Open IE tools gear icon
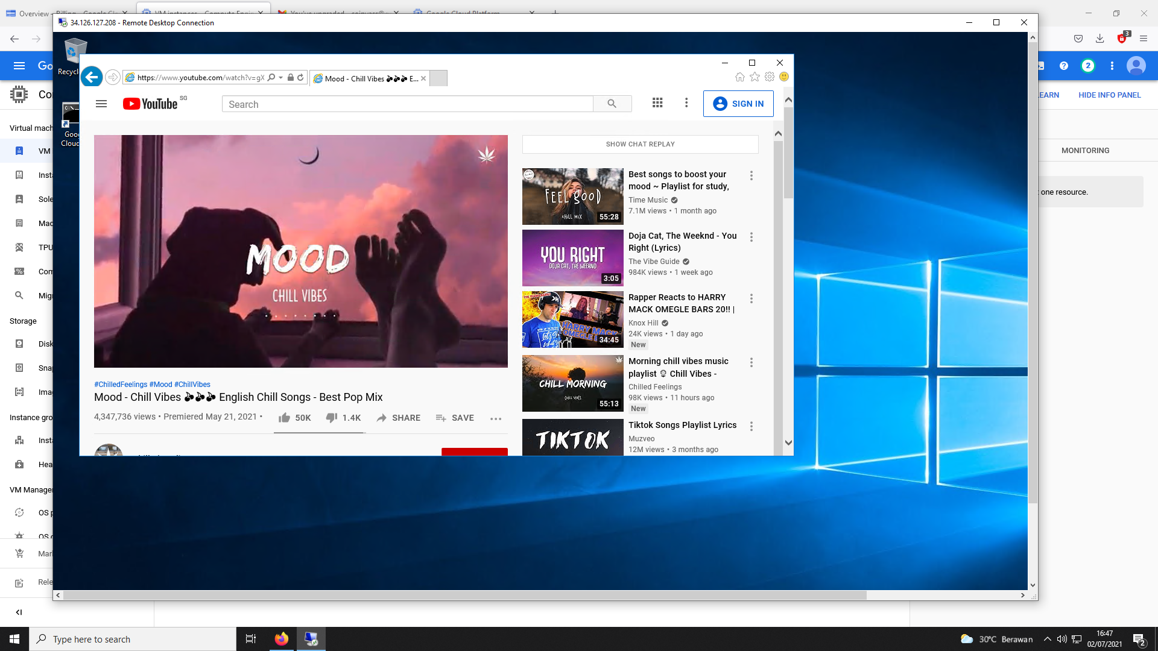This screenshot has width=1158, height=651. 769,77
